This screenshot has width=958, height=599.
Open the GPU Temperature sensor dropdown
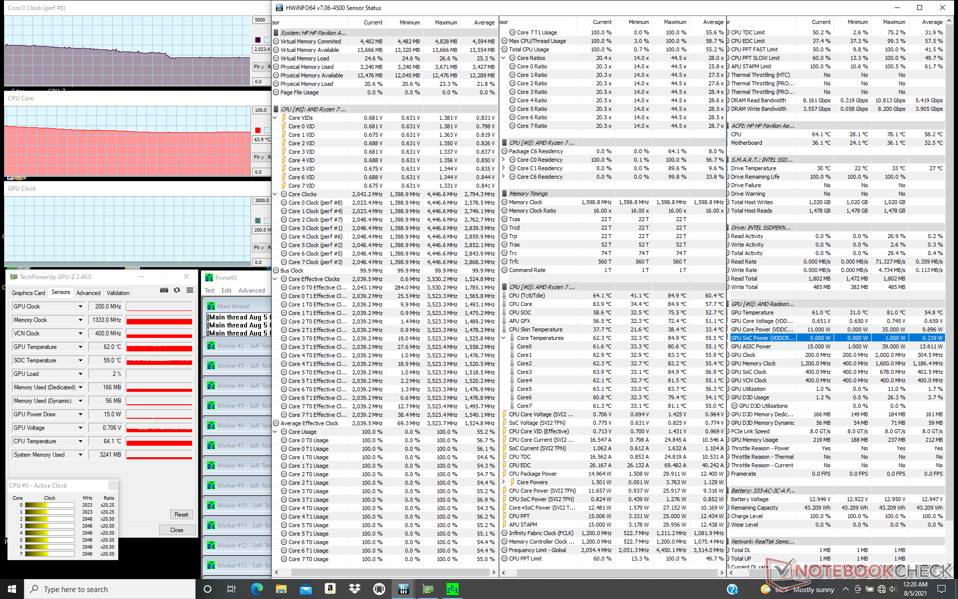tap(80, 347)
